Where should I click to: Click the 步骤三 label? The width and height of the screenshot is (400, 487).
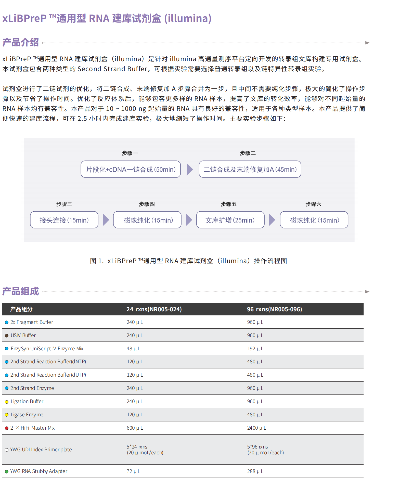tap(64, 204)
